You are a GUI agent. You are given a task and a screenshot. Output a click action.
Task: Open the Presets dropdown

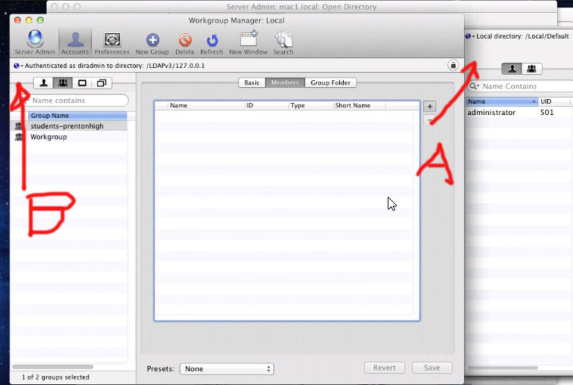(226, 369)
